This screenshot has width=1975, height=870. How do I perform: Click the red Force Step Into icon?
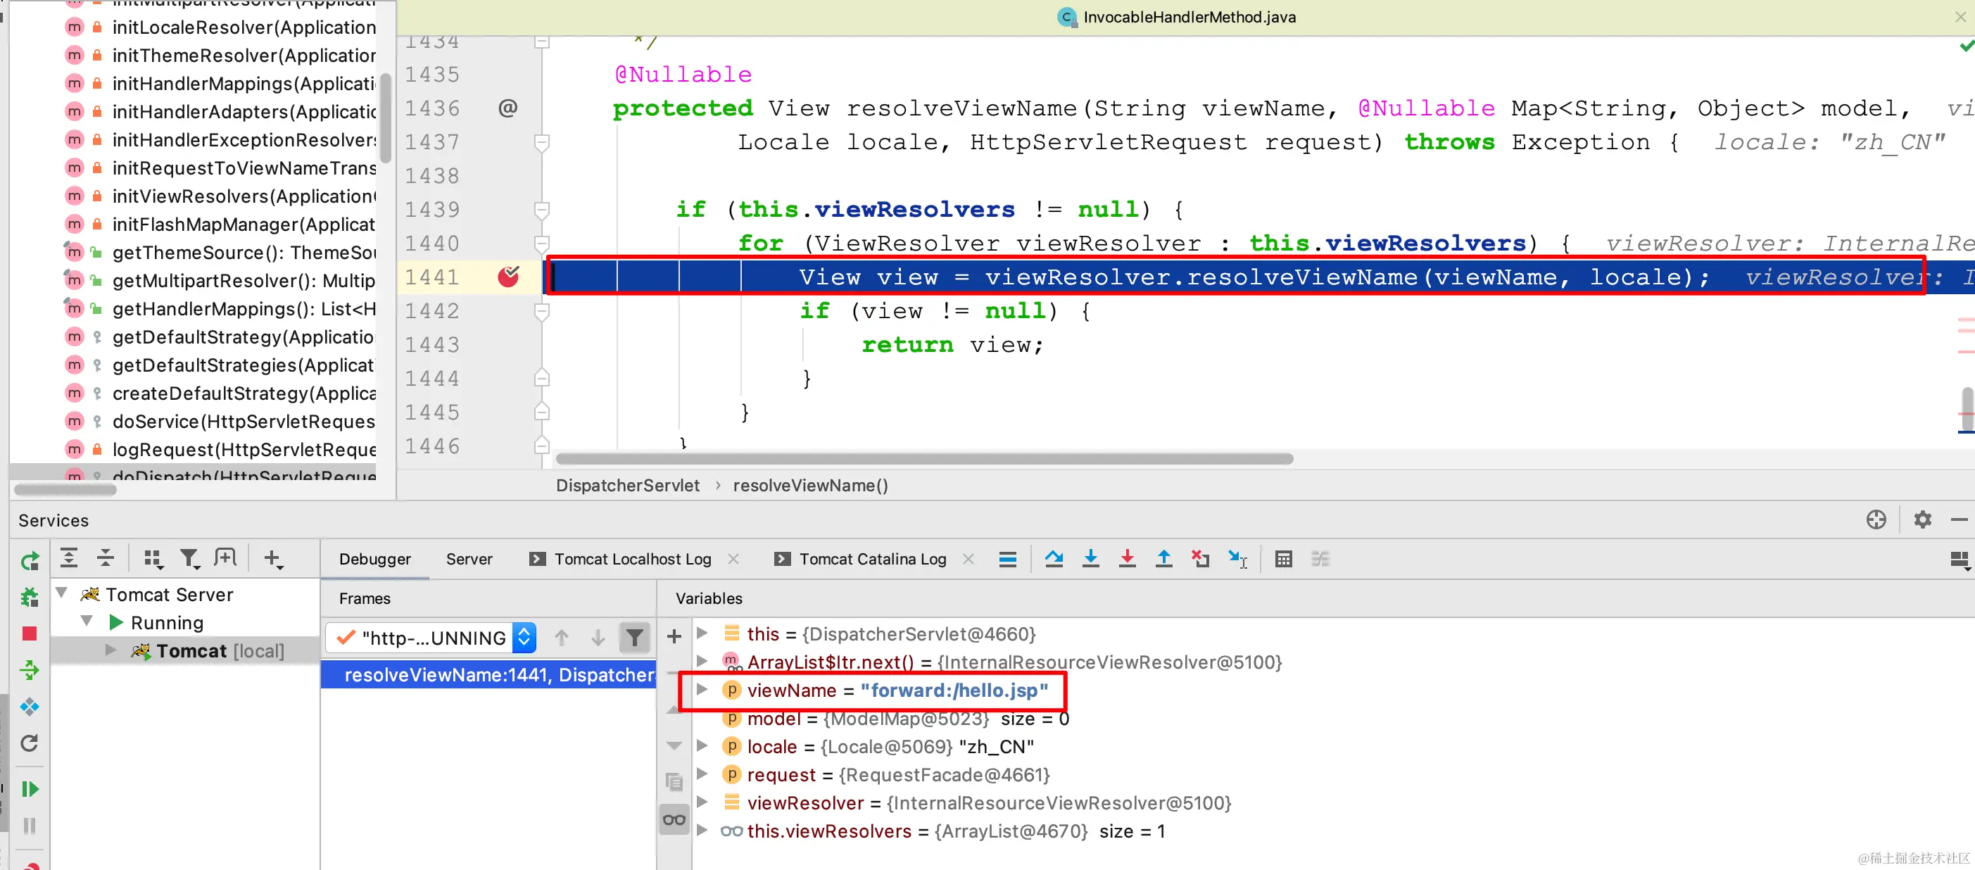coord(1127,559)
